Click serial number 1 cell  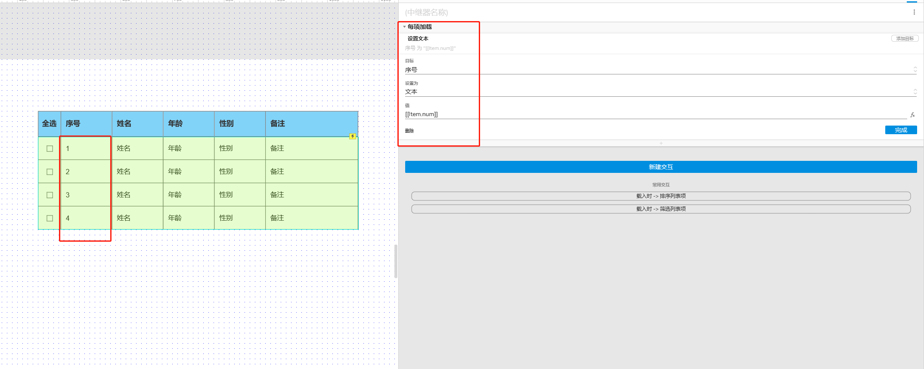click(86, 148)
